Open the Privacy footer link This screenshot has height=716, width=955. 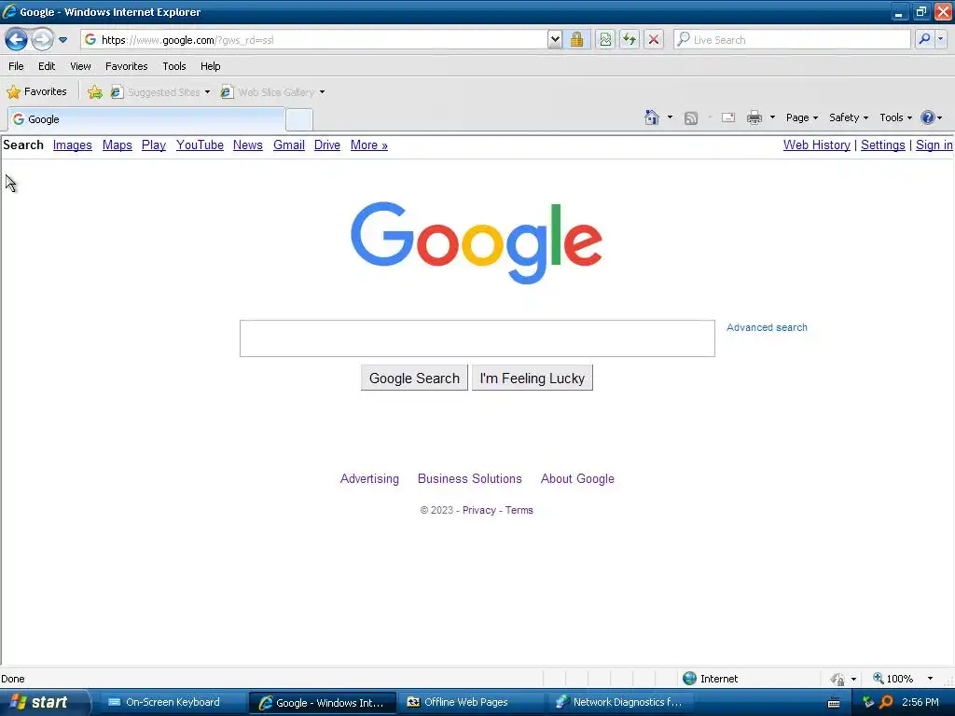[x=479, y=510]
